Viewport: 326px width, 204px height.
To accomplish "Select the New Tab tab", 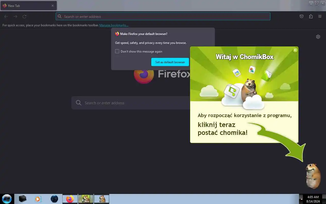I will point(29,6).
